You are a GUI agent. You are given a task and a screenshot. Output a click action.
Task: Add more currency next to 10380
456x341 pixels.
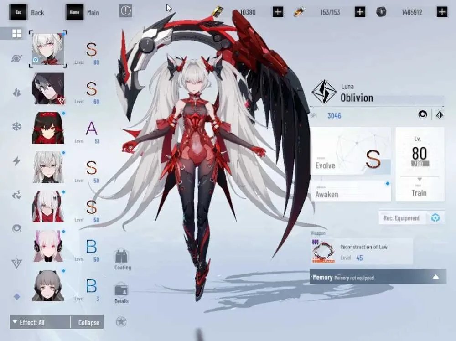click(278, 12)
